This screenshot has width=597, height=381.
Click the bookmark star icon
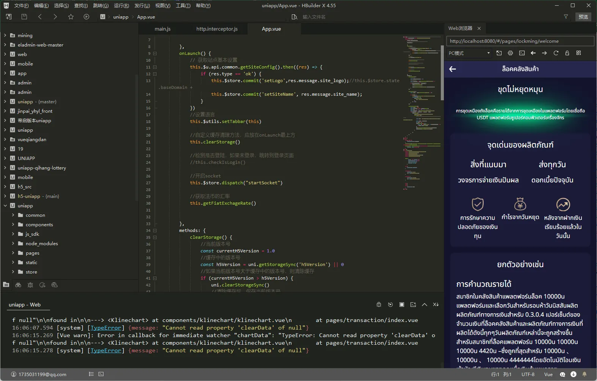click(71, 17)
